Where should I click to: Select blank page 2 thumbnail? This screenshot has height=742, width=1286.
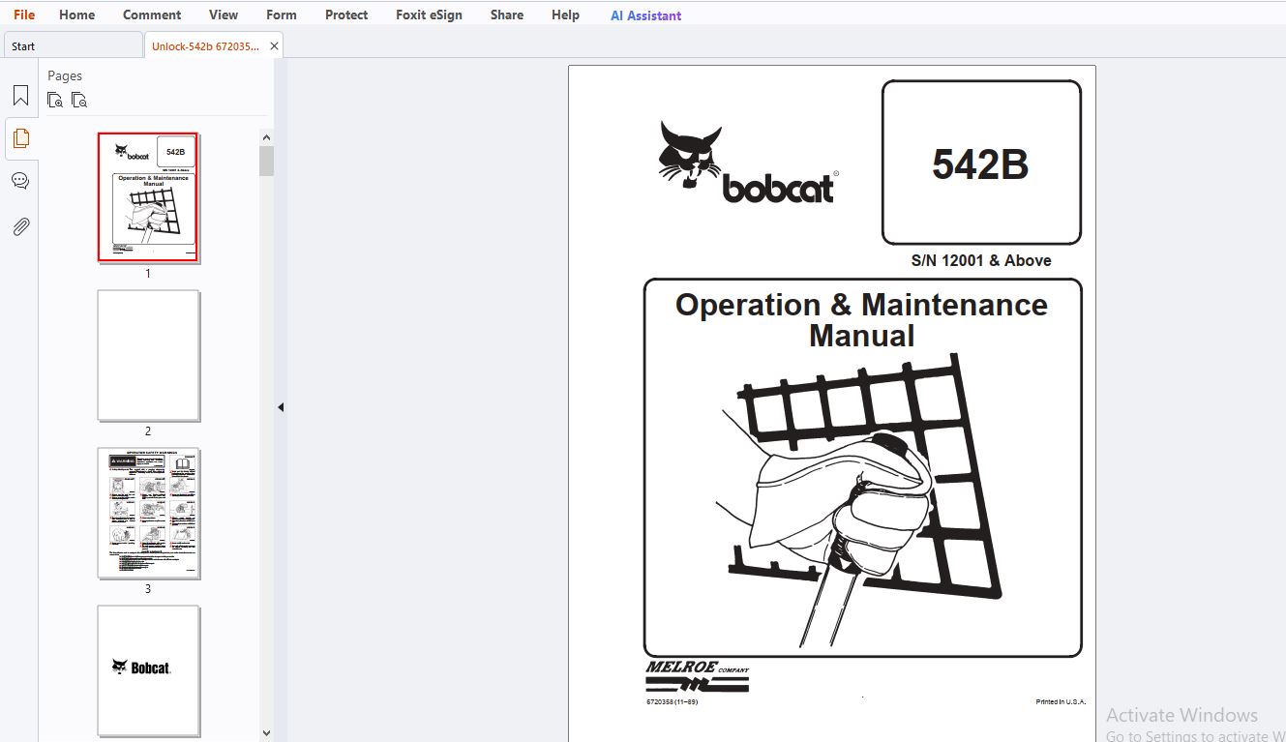148,356
